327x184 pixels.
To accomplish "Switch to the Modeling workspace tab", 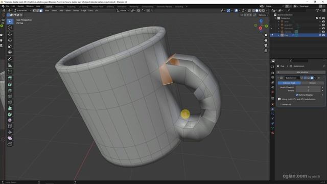I will pos(59,7).
